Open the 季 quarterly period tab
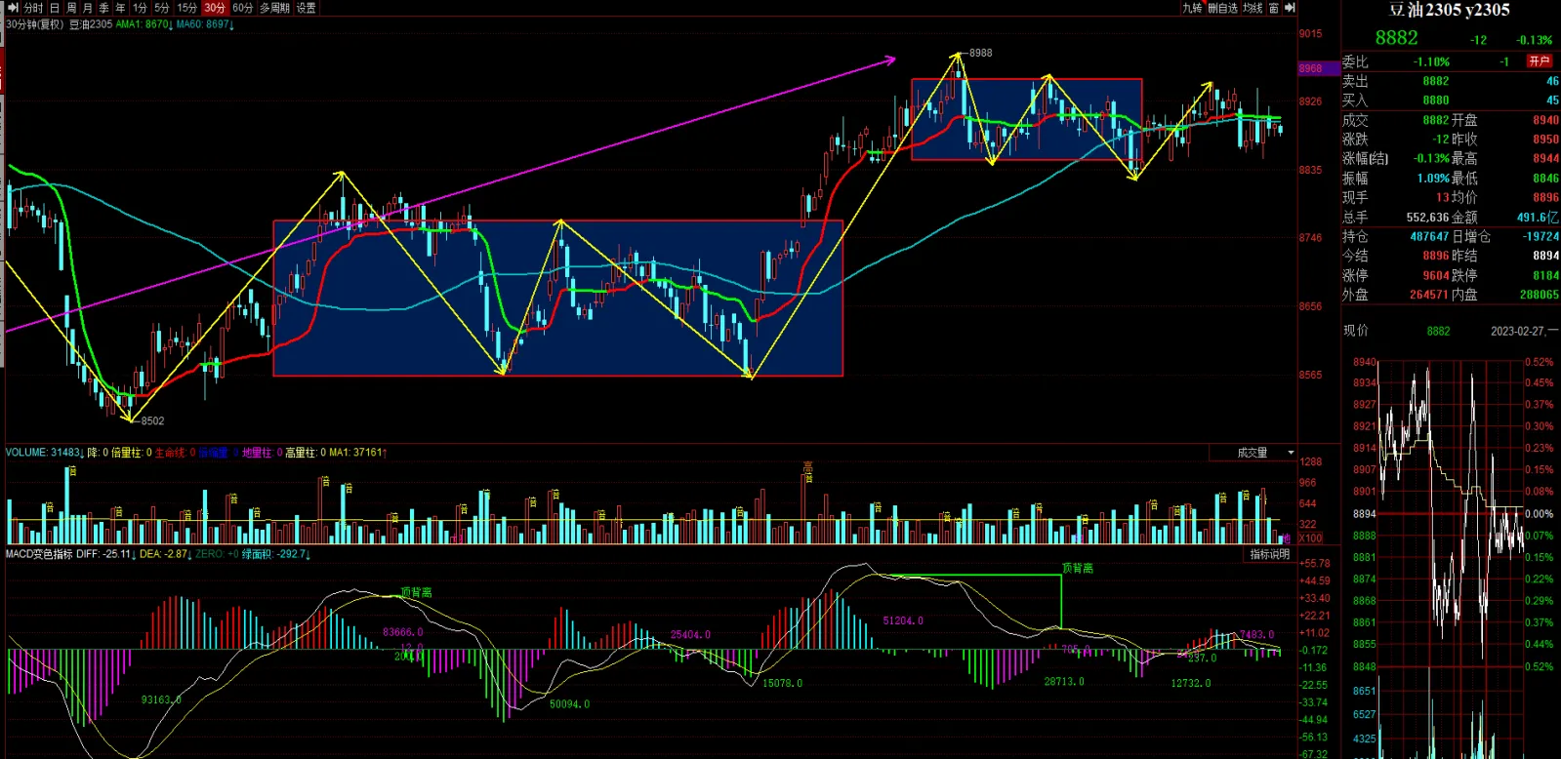 103,8
